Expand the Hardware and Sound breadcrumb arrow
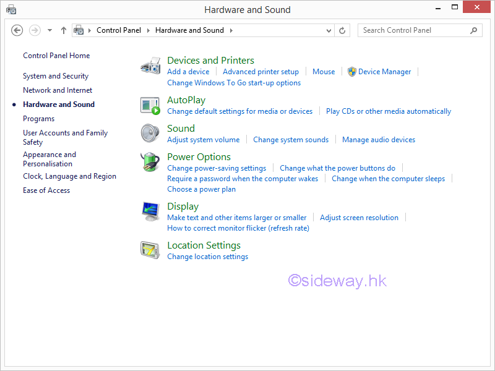495x371 pixels. [x=231, y=30]
